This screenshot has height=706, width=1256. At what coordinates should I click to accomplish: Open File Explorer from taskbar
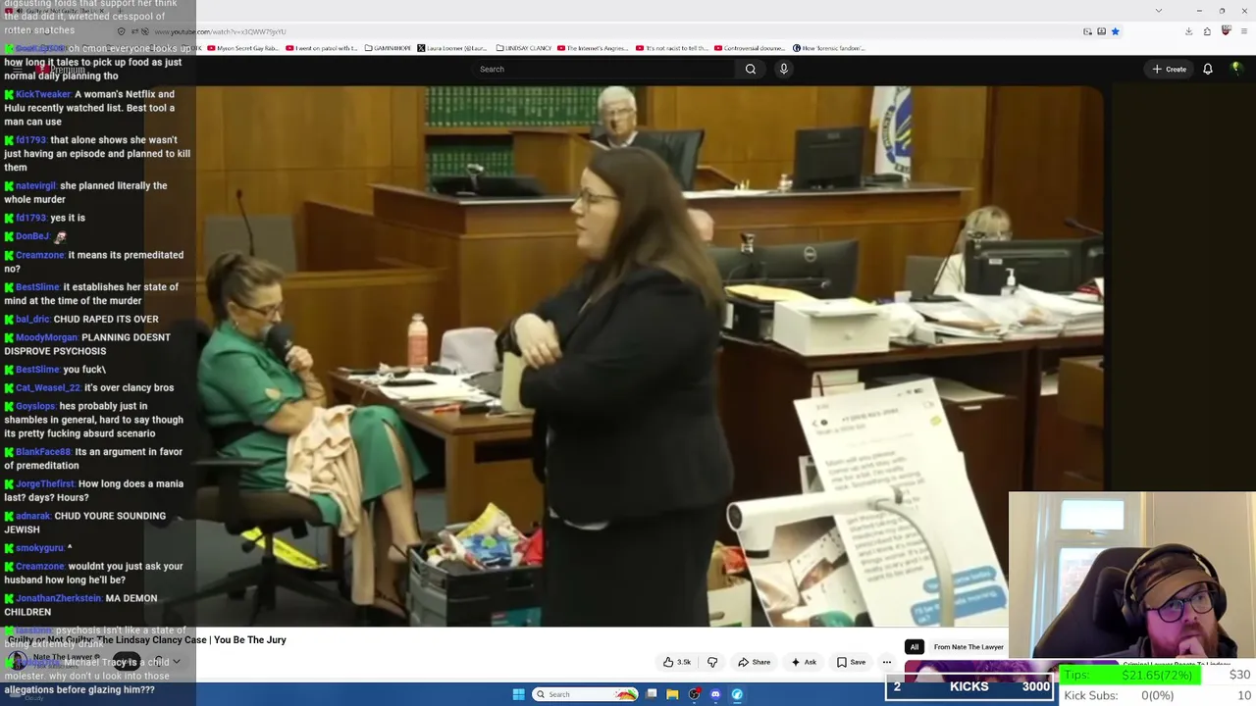coord(672,694)
